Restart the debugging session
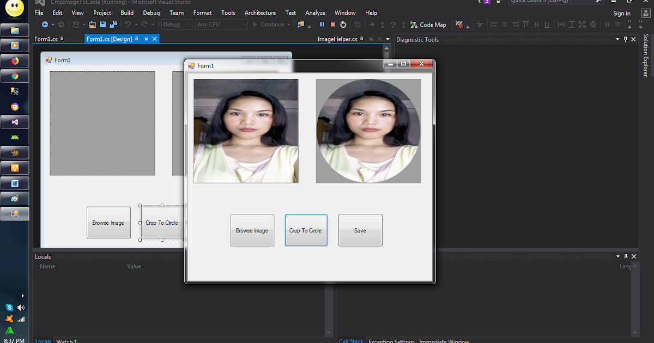 point(343,24)
